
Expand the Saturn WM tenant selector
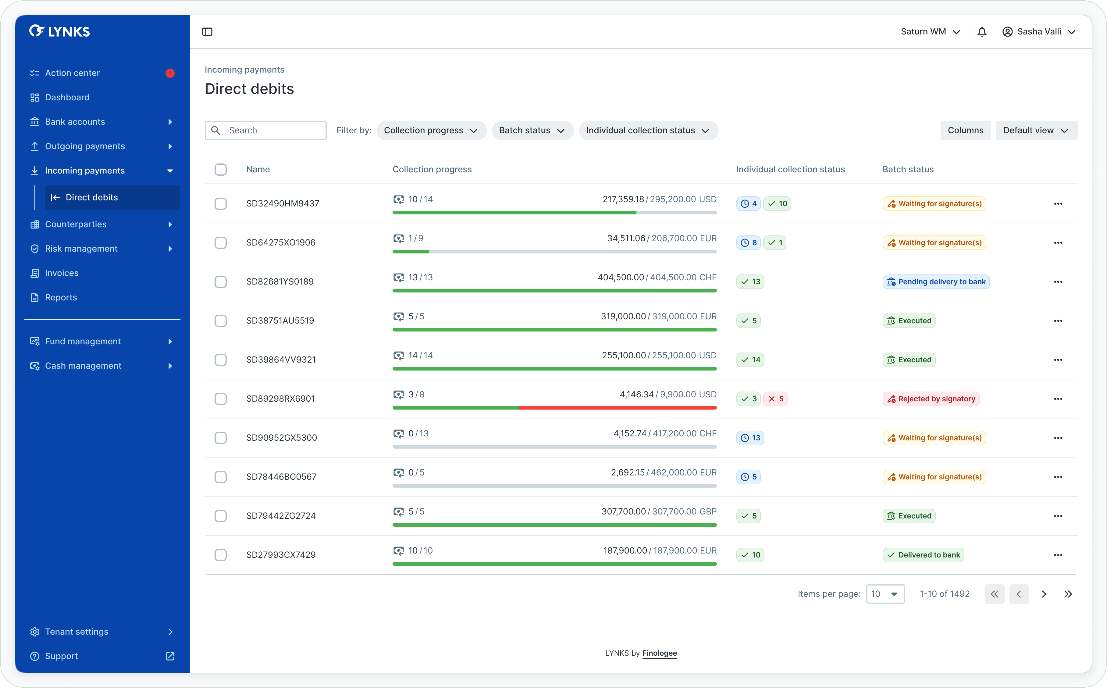(930, 32)
